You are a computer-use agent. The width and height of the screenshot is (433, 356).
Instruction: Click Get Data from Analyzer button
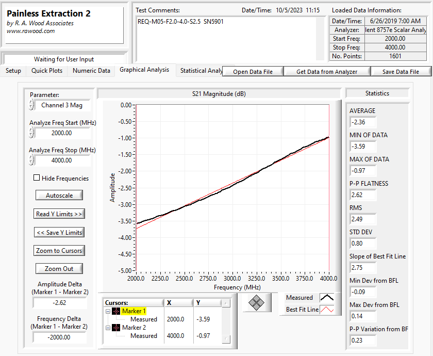click(x=327, y=72)
